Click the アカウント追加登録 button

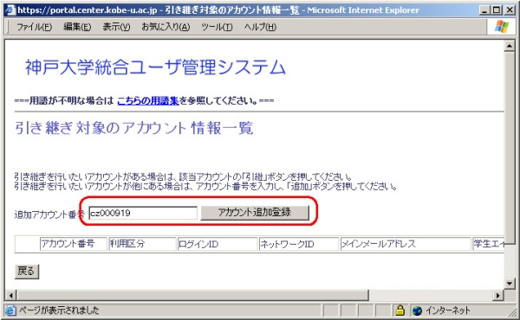(255, 213)
